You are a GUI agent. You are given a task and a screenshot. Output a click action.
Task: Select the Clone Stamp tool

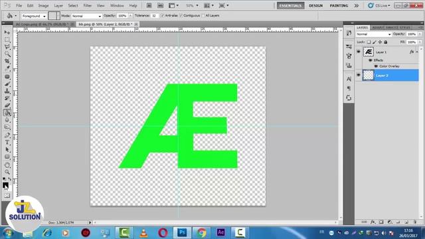7,91
